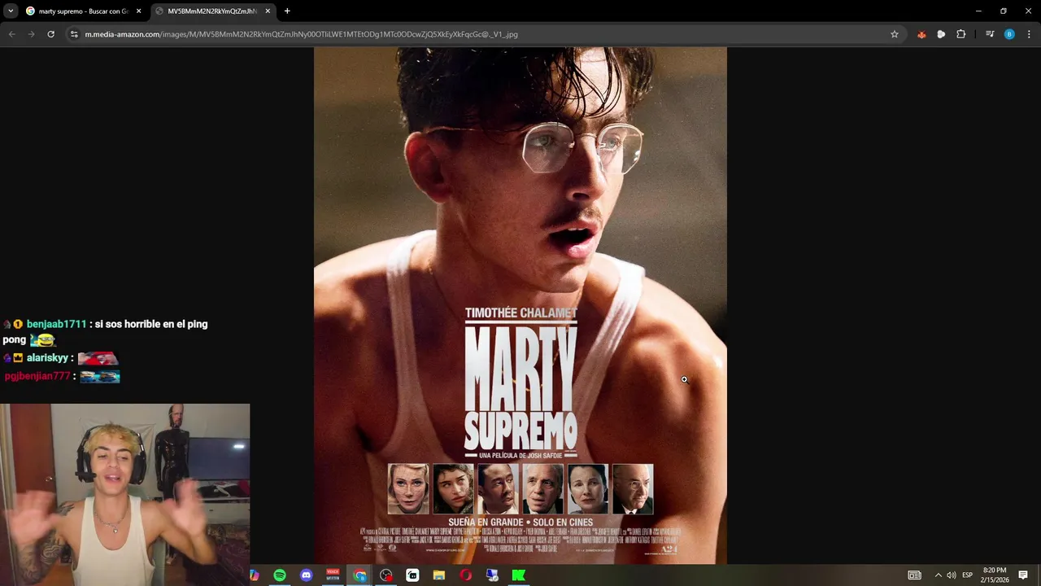Show hidden system tray icons
1041x586 pixels.
938,575
